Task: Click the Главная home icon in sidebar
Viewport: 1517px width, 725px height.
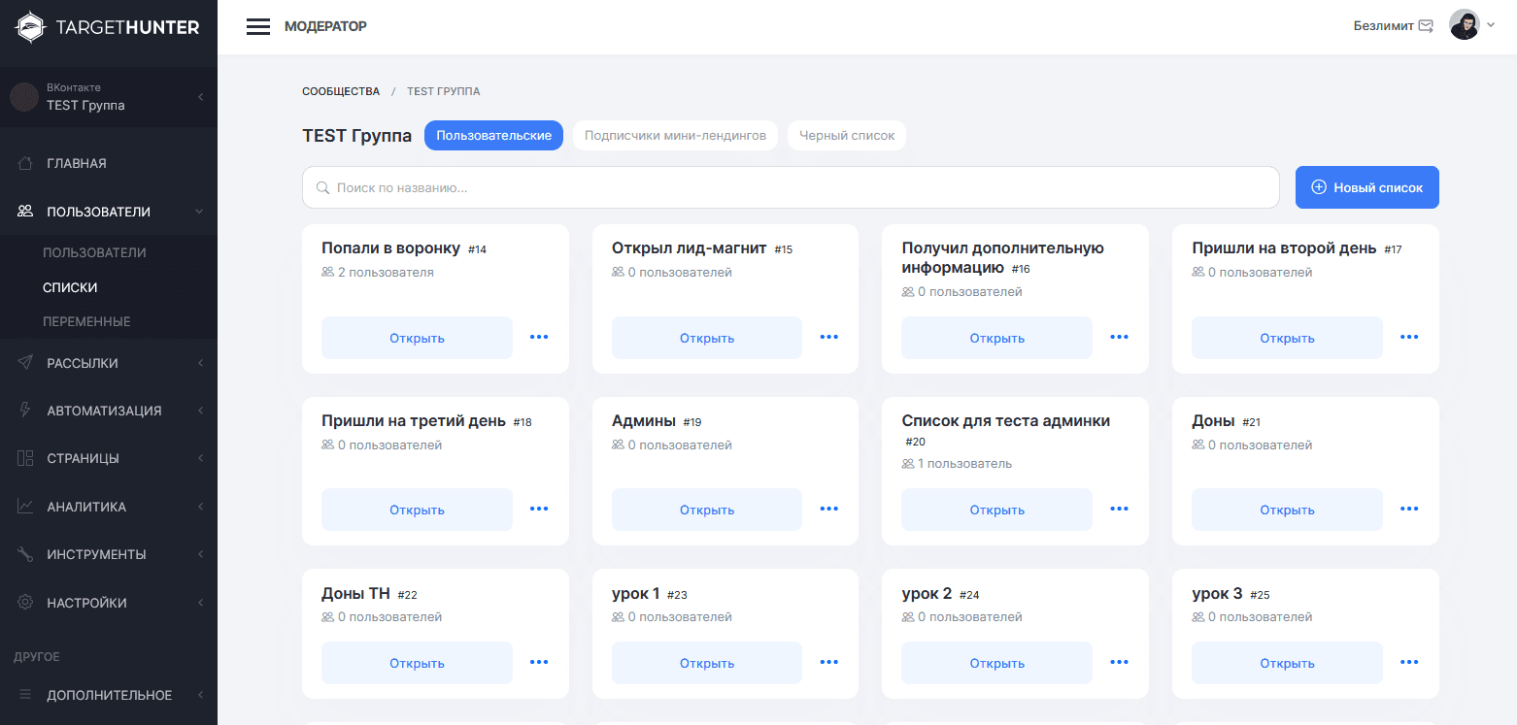Action: pos(26,163)
